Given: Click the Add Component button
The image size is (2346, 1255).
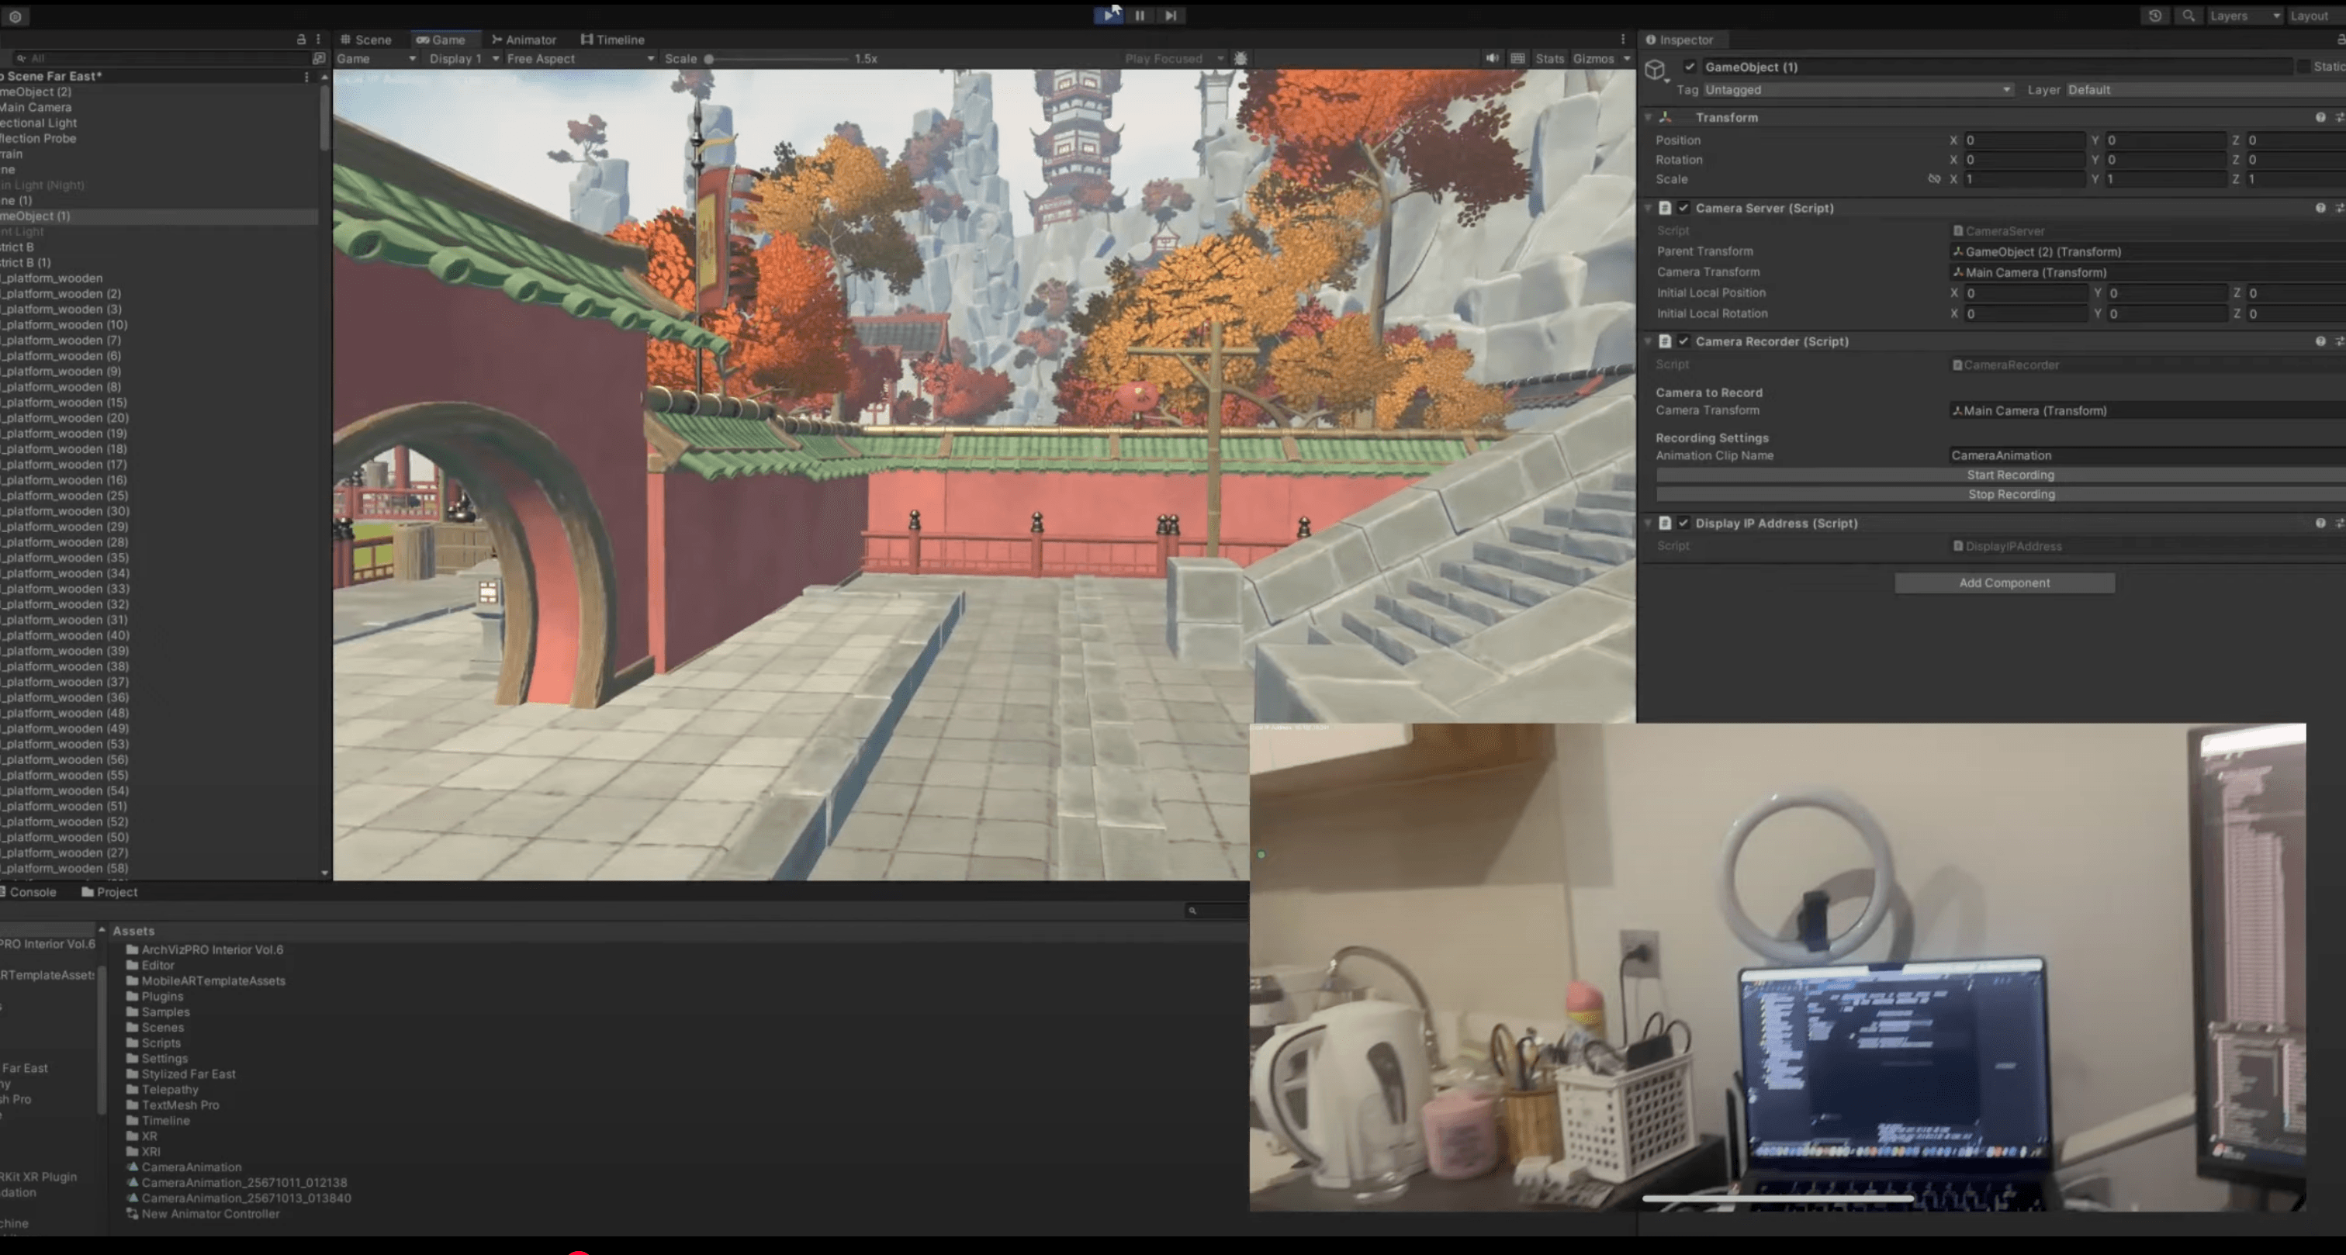Looking at the screenshot, I should pos(2004,582).
